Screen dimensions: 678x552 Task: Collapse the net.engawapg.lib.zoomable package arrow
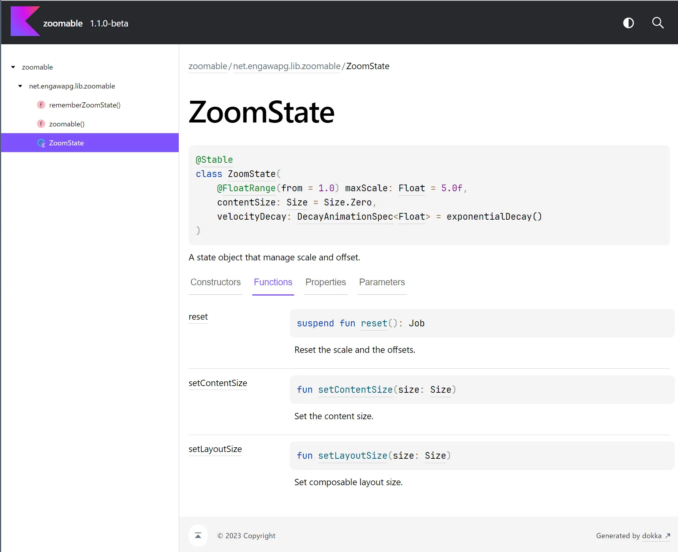(20, 86)
